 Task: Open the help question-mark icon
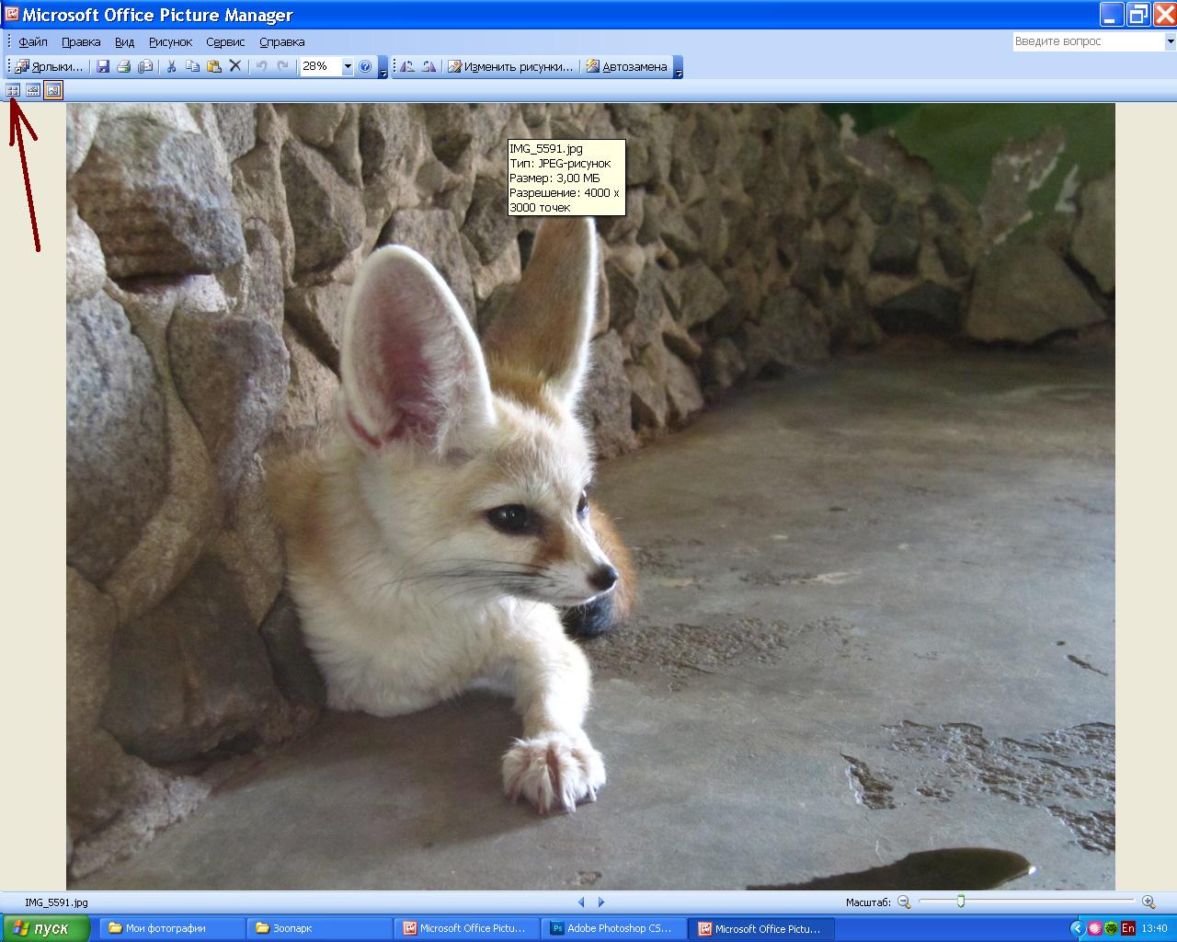coord(365,66)
